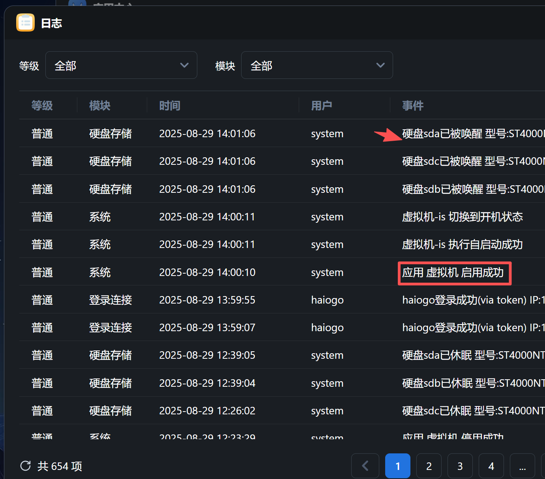The height and width of the screenshot is (479, 545).
Task: Click the refresh icon beside 共 654 项
Action: coord(26,466)
